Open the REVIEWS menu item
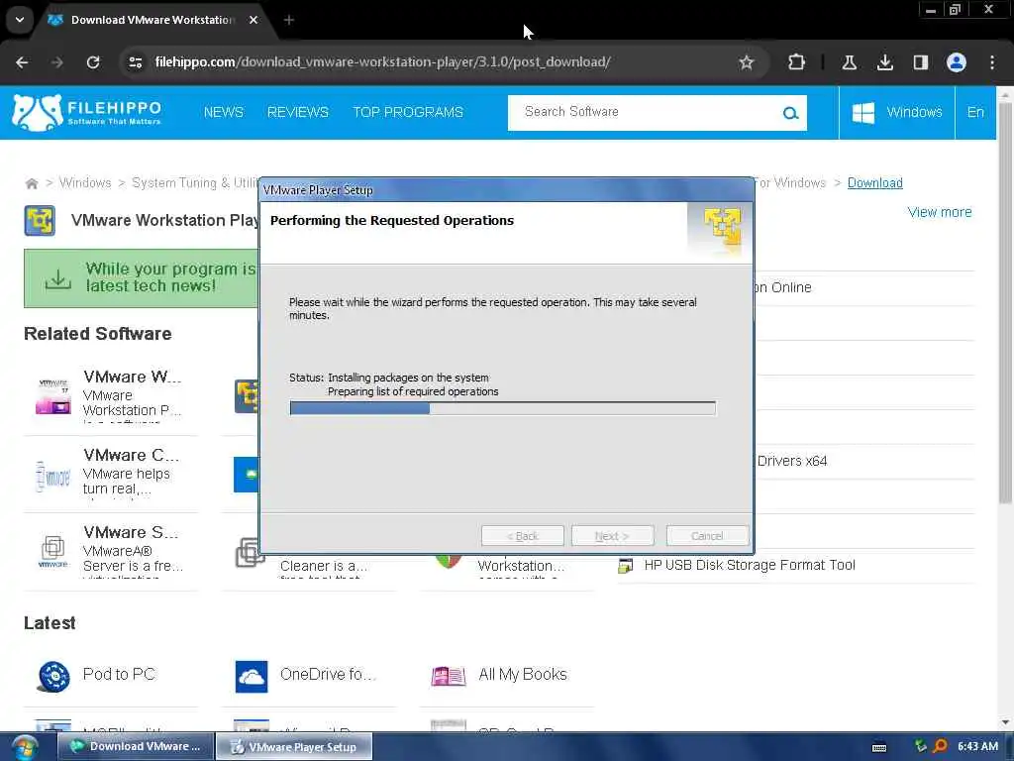1014x761 pixels. [x=298, y=112]
